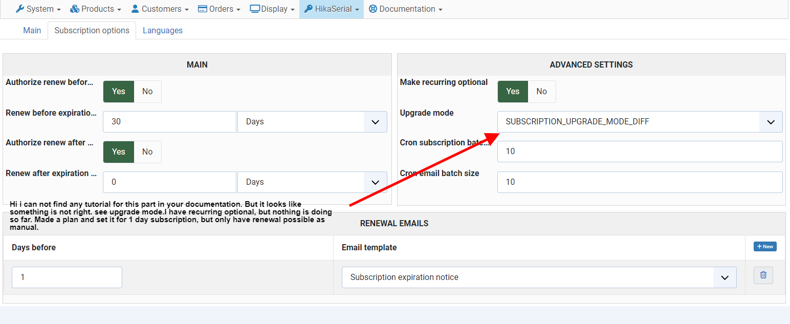Set Make recurring optional to No
Viewport: 790px width, 324px height.
(542, 92)
